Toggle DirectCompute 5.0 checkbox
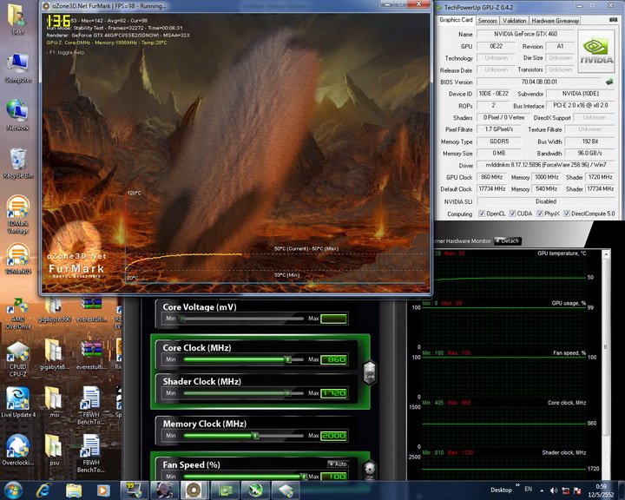 point(566,214)
